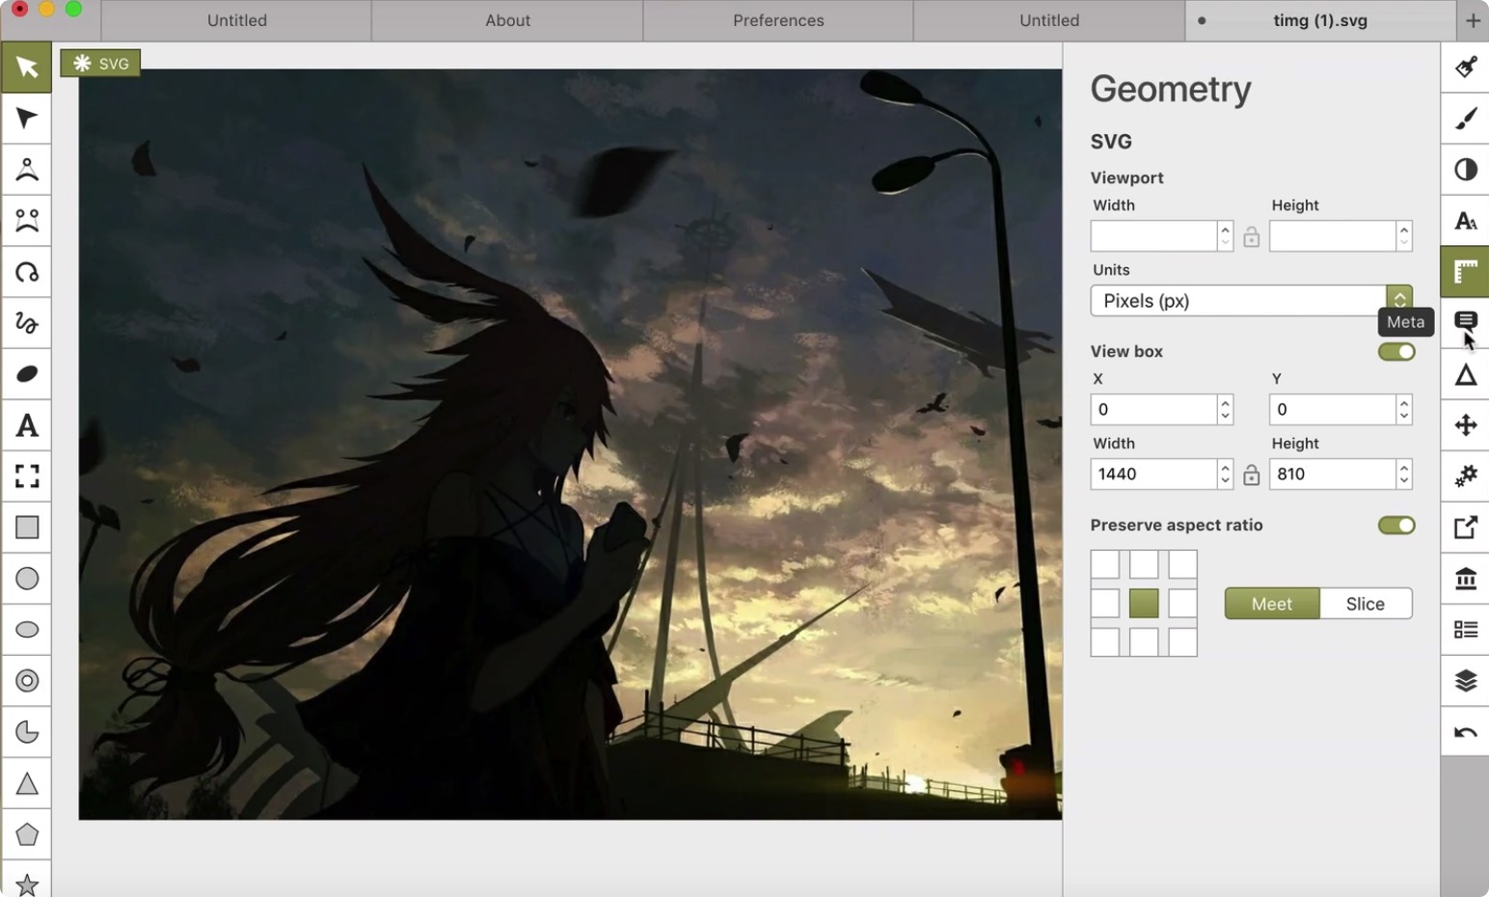Image resolution: width=1489 pixels, height=897 pixels.
Task: Select the Star tool
Action: (x=26, y=883)
